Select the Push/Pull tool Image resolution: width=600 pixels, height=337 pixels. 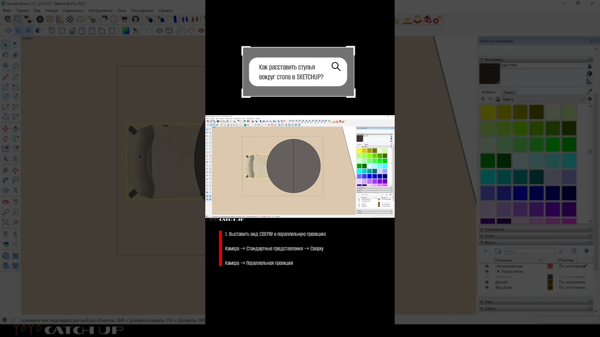point(15,128)
